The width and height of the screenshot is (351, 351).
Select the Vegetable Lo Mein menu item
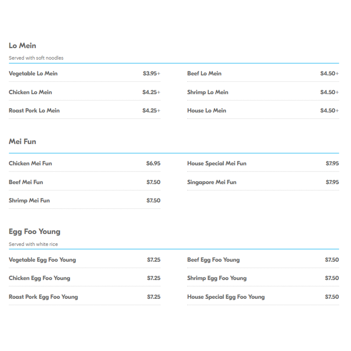point(33,73)
